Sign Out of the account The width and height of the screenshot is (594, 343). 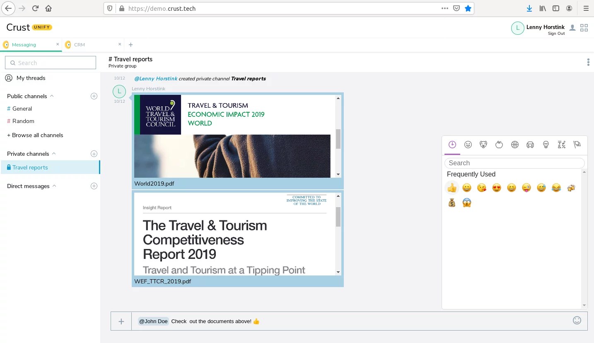(x=556, y=33)
